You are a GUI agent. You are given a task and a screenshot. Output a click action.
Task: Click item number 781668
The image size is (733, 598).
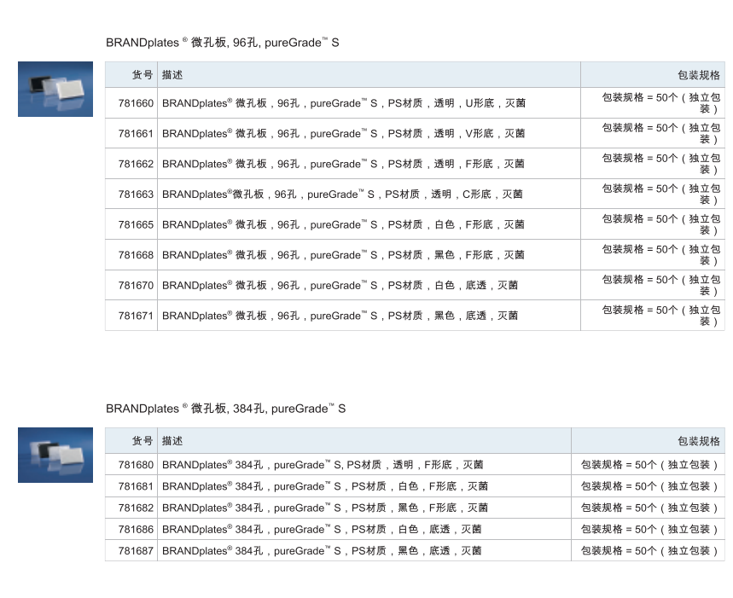click(136, 255)
